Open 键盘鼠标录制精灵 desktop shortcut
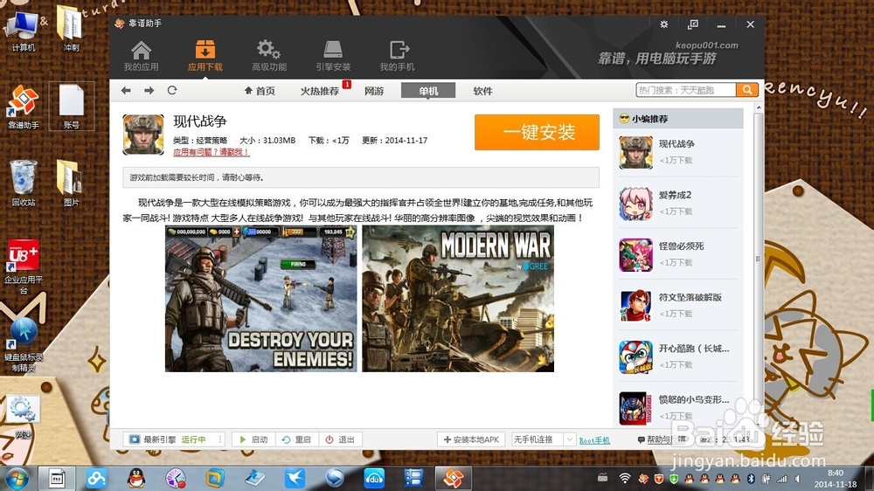The image size is (874, 491). coord(23,344)
